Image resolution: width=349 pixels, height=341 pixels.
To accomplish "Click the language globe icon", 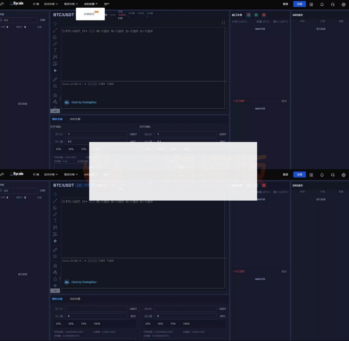I will pos(342,3).
